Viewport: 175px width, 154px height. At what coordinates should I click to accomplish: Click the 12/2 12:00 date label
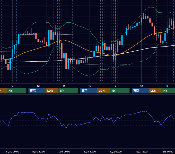141,151
